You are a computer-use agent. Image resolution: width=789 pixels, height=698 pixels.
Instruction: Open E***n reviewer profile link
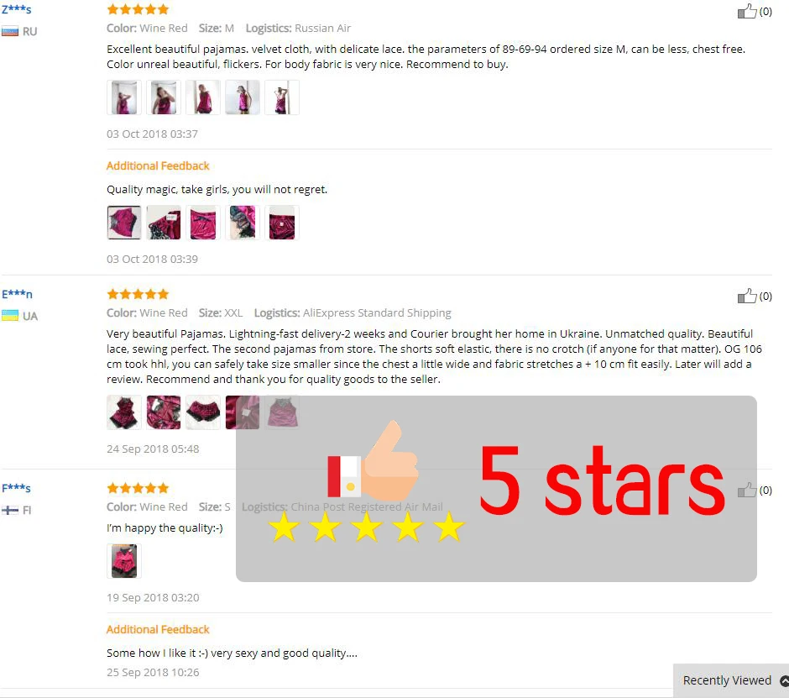click(x=17, y=294)
